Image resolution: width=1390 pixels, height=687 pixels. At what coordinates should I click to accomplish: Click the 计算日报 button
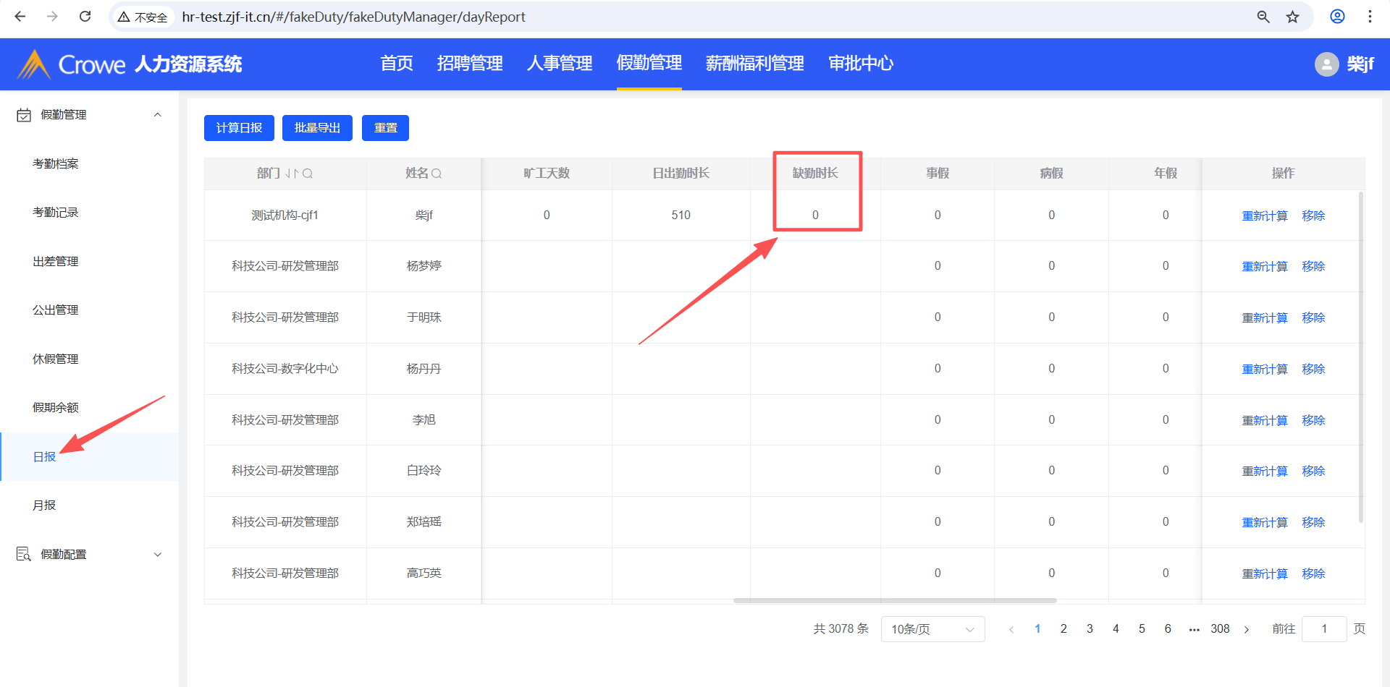pyautogui.click(x=239, y=128)
